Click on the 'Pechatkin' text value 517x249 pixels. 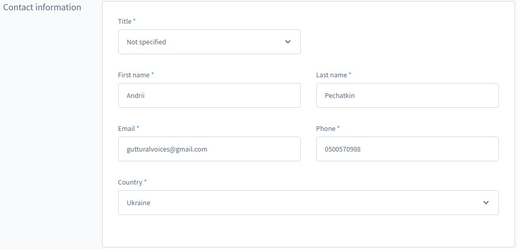click(x=340, y=95)
